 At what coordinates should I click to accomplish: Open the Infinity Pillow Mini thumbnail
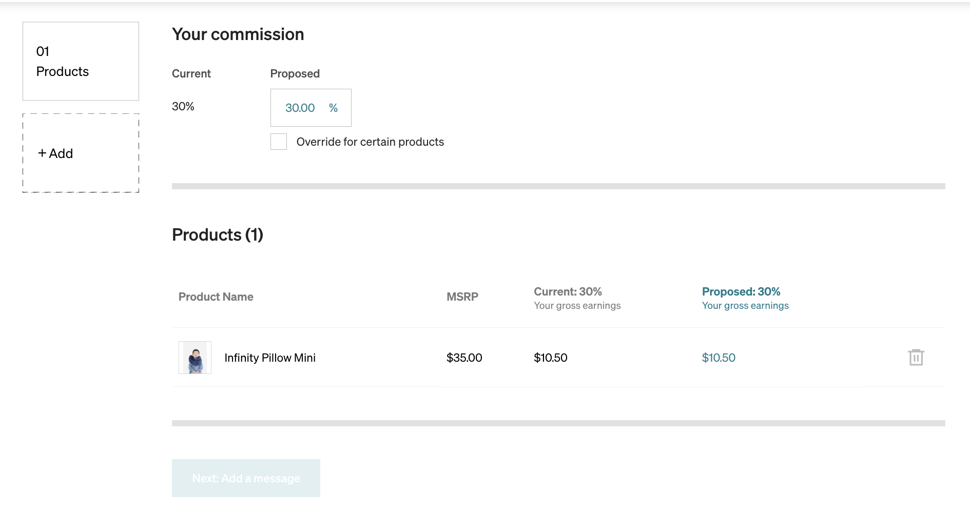point(195,358)
